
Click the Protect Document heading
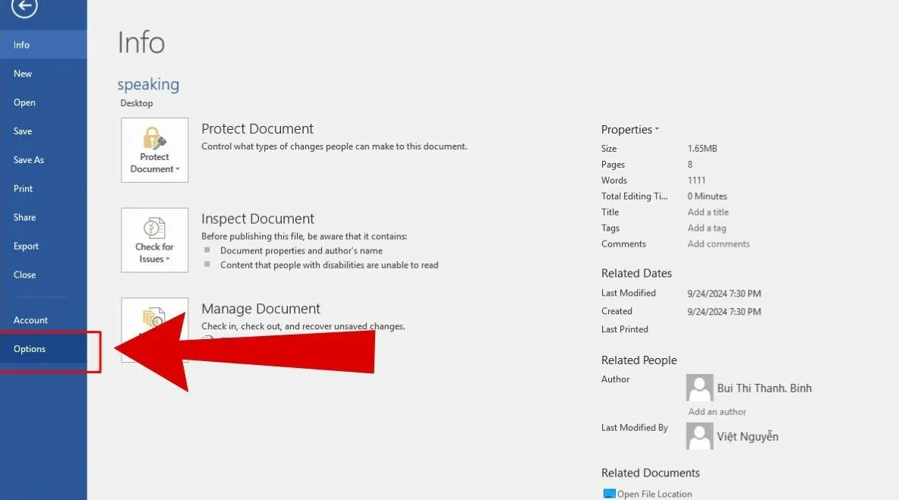pyautogui.click(x=257, y=129)
